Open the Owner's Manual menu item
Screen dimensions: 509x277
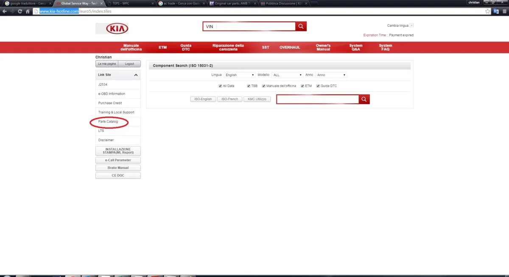(x=323, y=47)
